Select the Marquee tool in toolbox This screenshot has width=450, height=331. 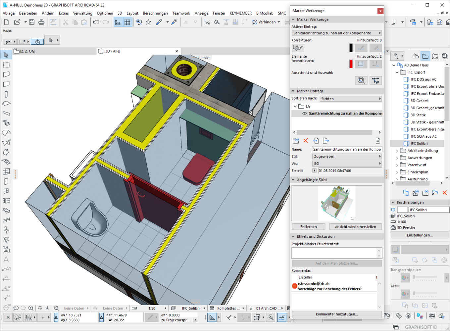click(x=6, y=65)
